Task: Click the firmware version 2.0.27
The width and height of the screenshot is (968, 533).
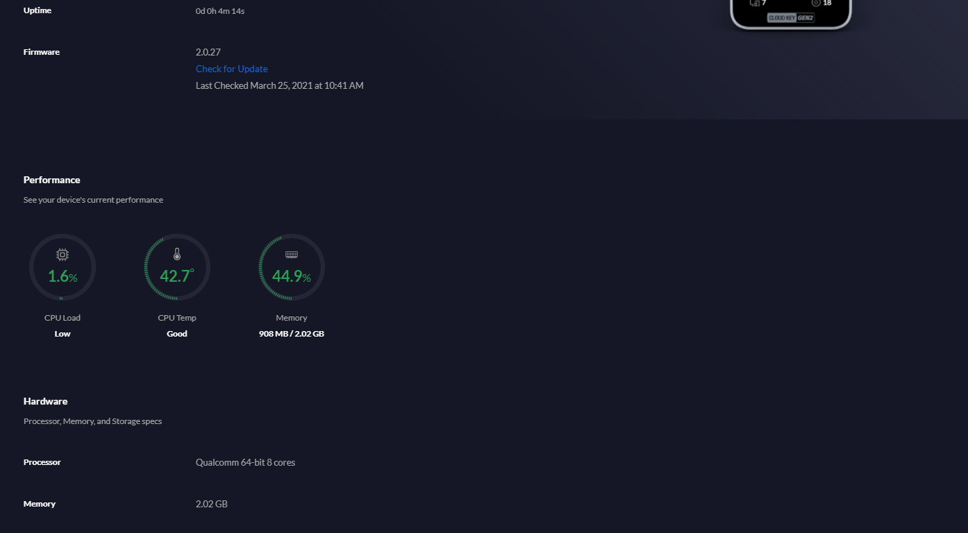Action: pos(208,52)
